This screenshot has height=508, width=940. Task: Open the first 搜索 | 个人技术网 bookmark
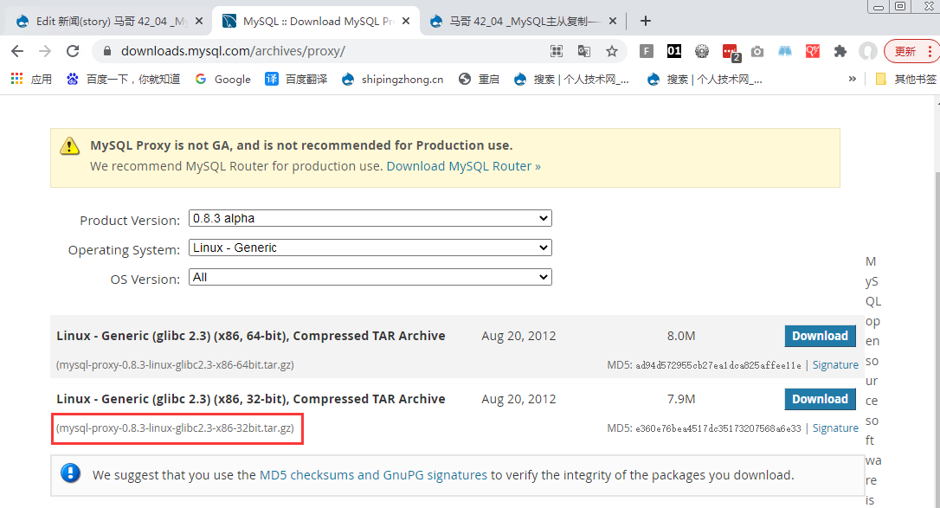(x=572, y=79)
